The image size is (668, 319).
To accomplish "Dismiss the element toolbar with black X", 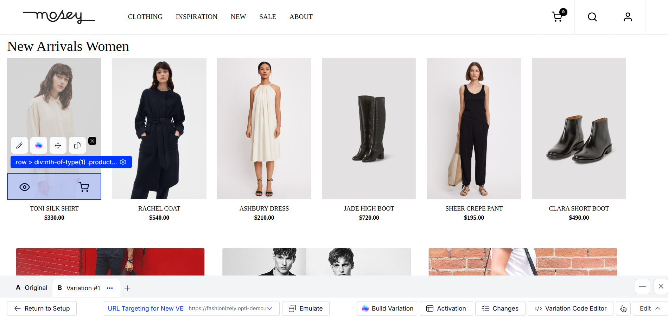I will 93,141.
